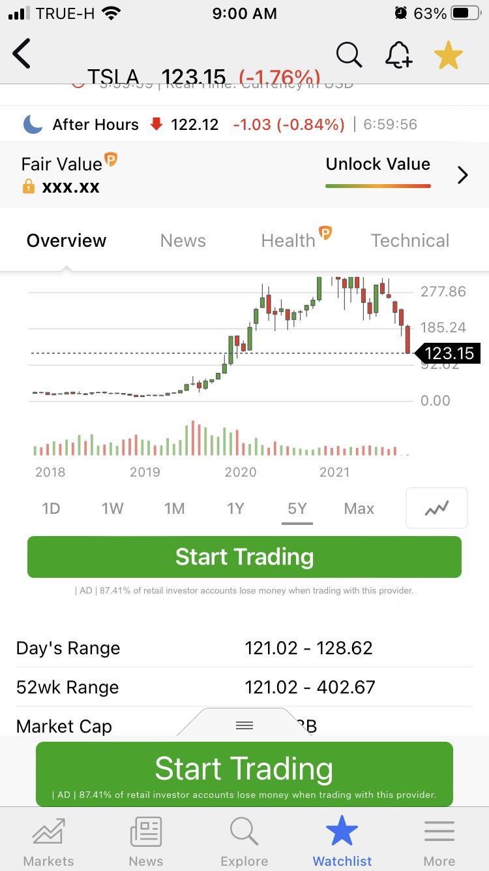The width and height of the screenshot is (489, 871).
Task: Open Markets from bottom bar
Action: 49,842
